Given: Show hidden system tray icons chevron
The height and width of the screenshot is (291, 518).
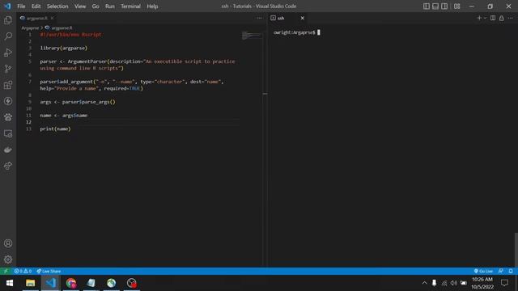Looking at the screenshot, I should point(424,283).
